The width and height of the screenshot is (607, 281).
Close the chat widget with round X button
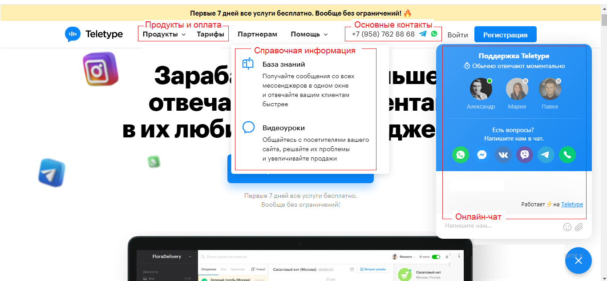[578, 261]
